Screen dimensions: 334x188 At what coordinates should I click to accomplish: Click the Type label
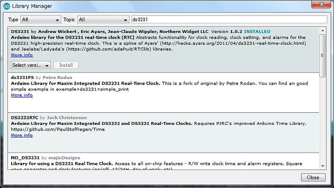click(x=13, y=19)
